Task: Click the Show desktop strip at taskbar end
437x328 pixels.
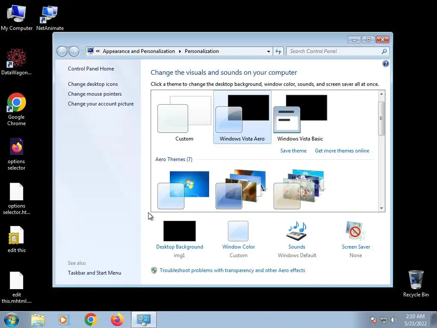Action: click(434, 319)
